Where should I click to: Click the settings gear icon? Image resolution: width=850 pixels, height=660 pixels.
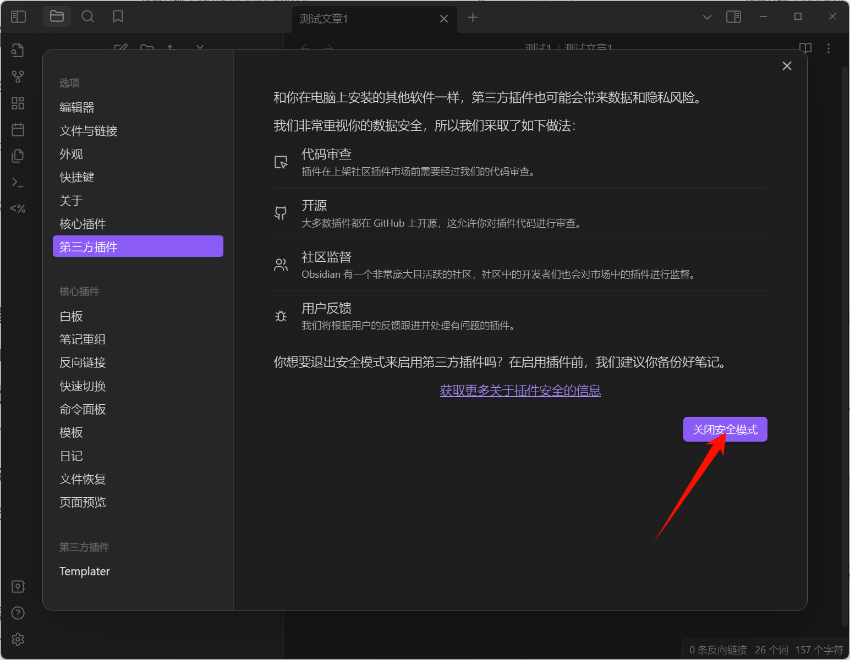point(18,639)
